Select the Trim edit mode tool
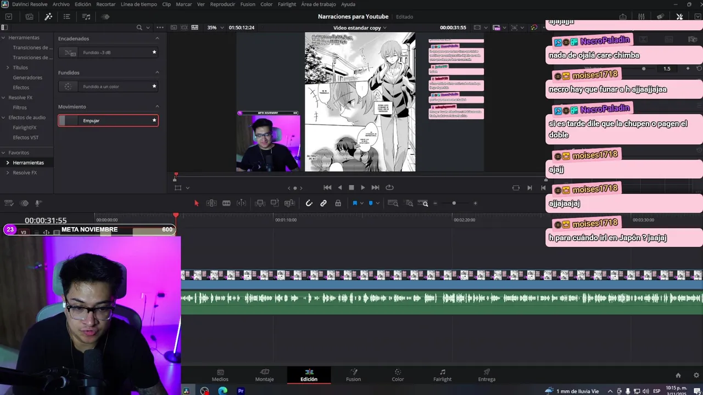 point(211,203)
